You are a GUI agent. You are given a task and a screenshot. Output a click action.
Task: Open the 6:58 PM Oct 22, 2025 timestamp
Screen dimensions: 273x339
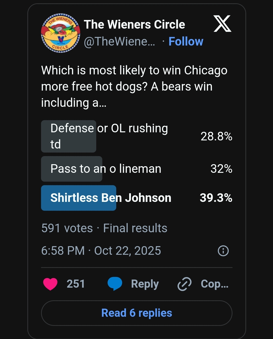tap(101, 251)
